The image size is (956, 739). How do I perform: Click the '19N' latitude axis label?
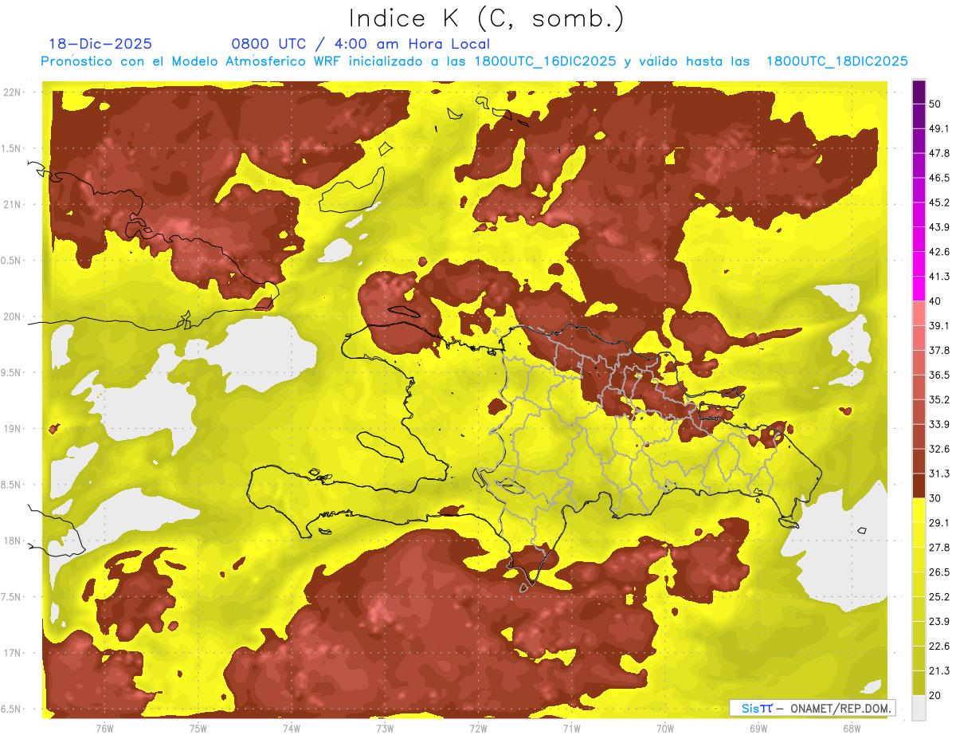12,429
